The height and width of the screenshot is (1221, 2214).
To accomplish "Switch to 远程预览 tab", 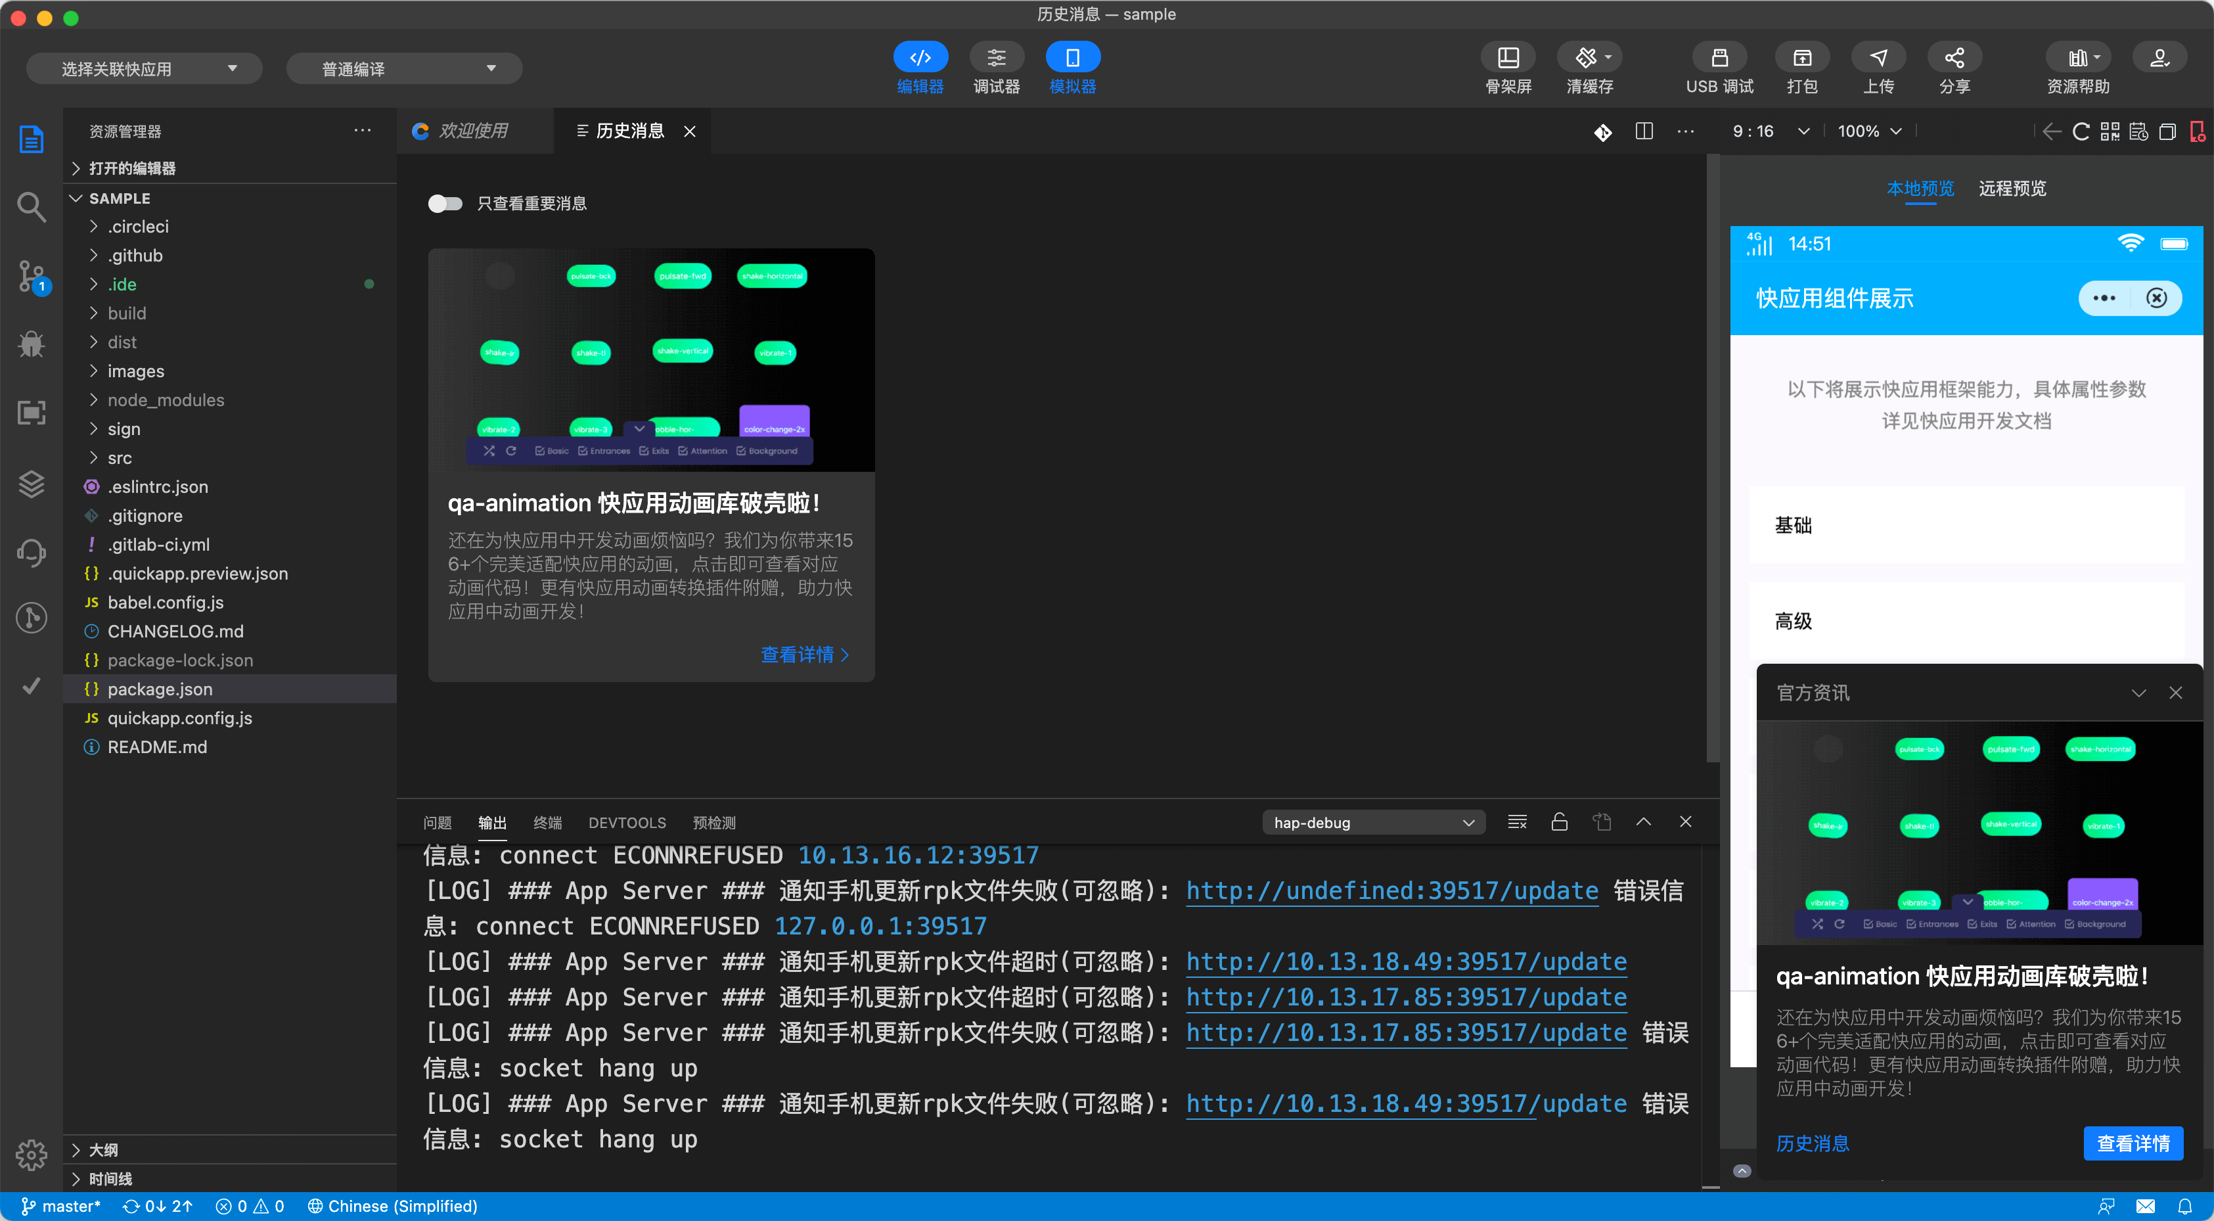I will (x=2012, y=189).
